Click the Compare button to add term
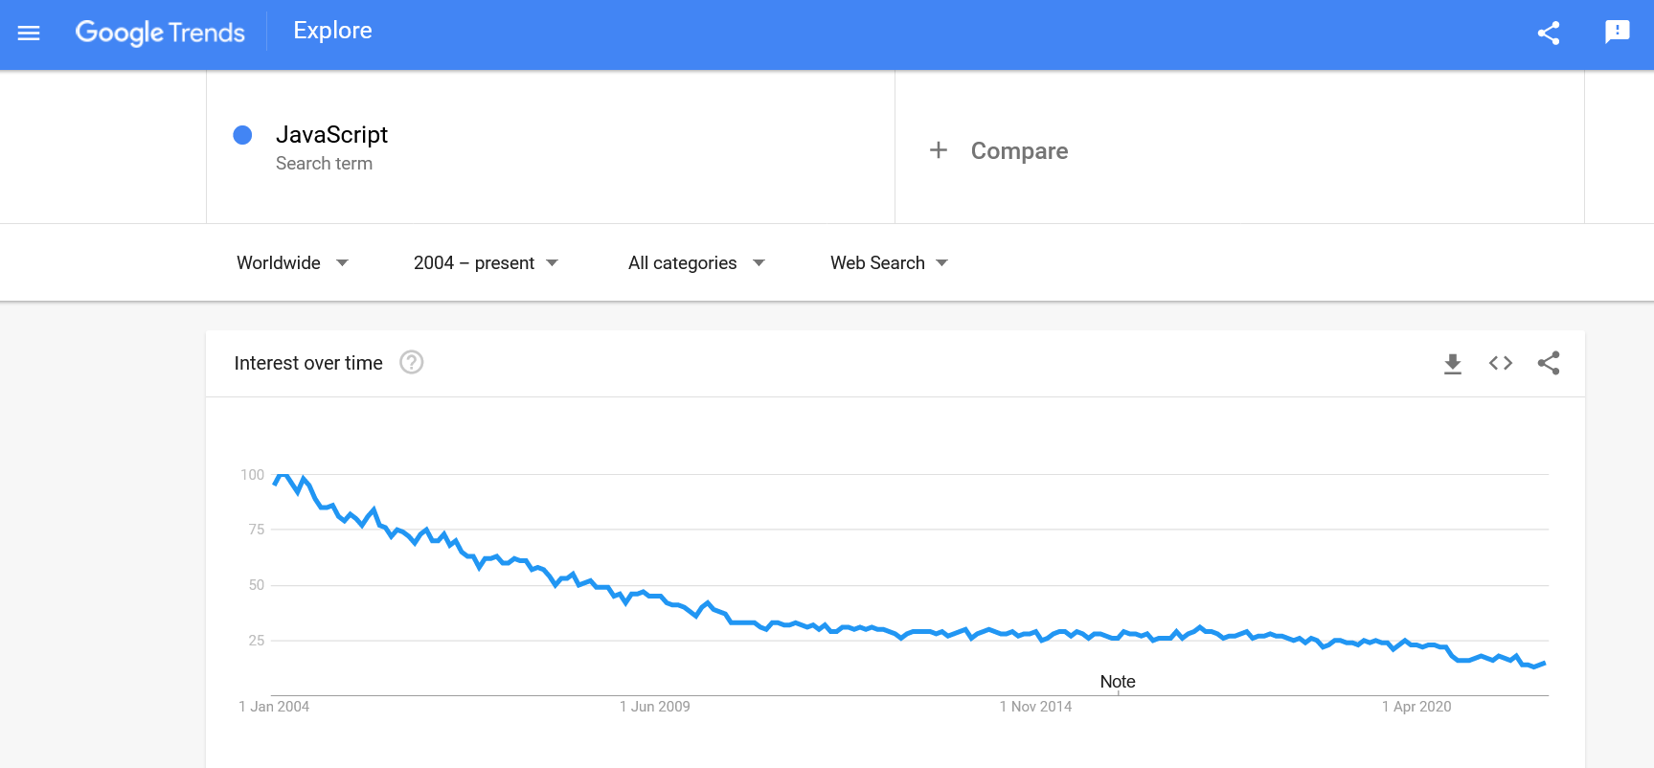This screenshot has width=1654, height=768. (1019, 151)
